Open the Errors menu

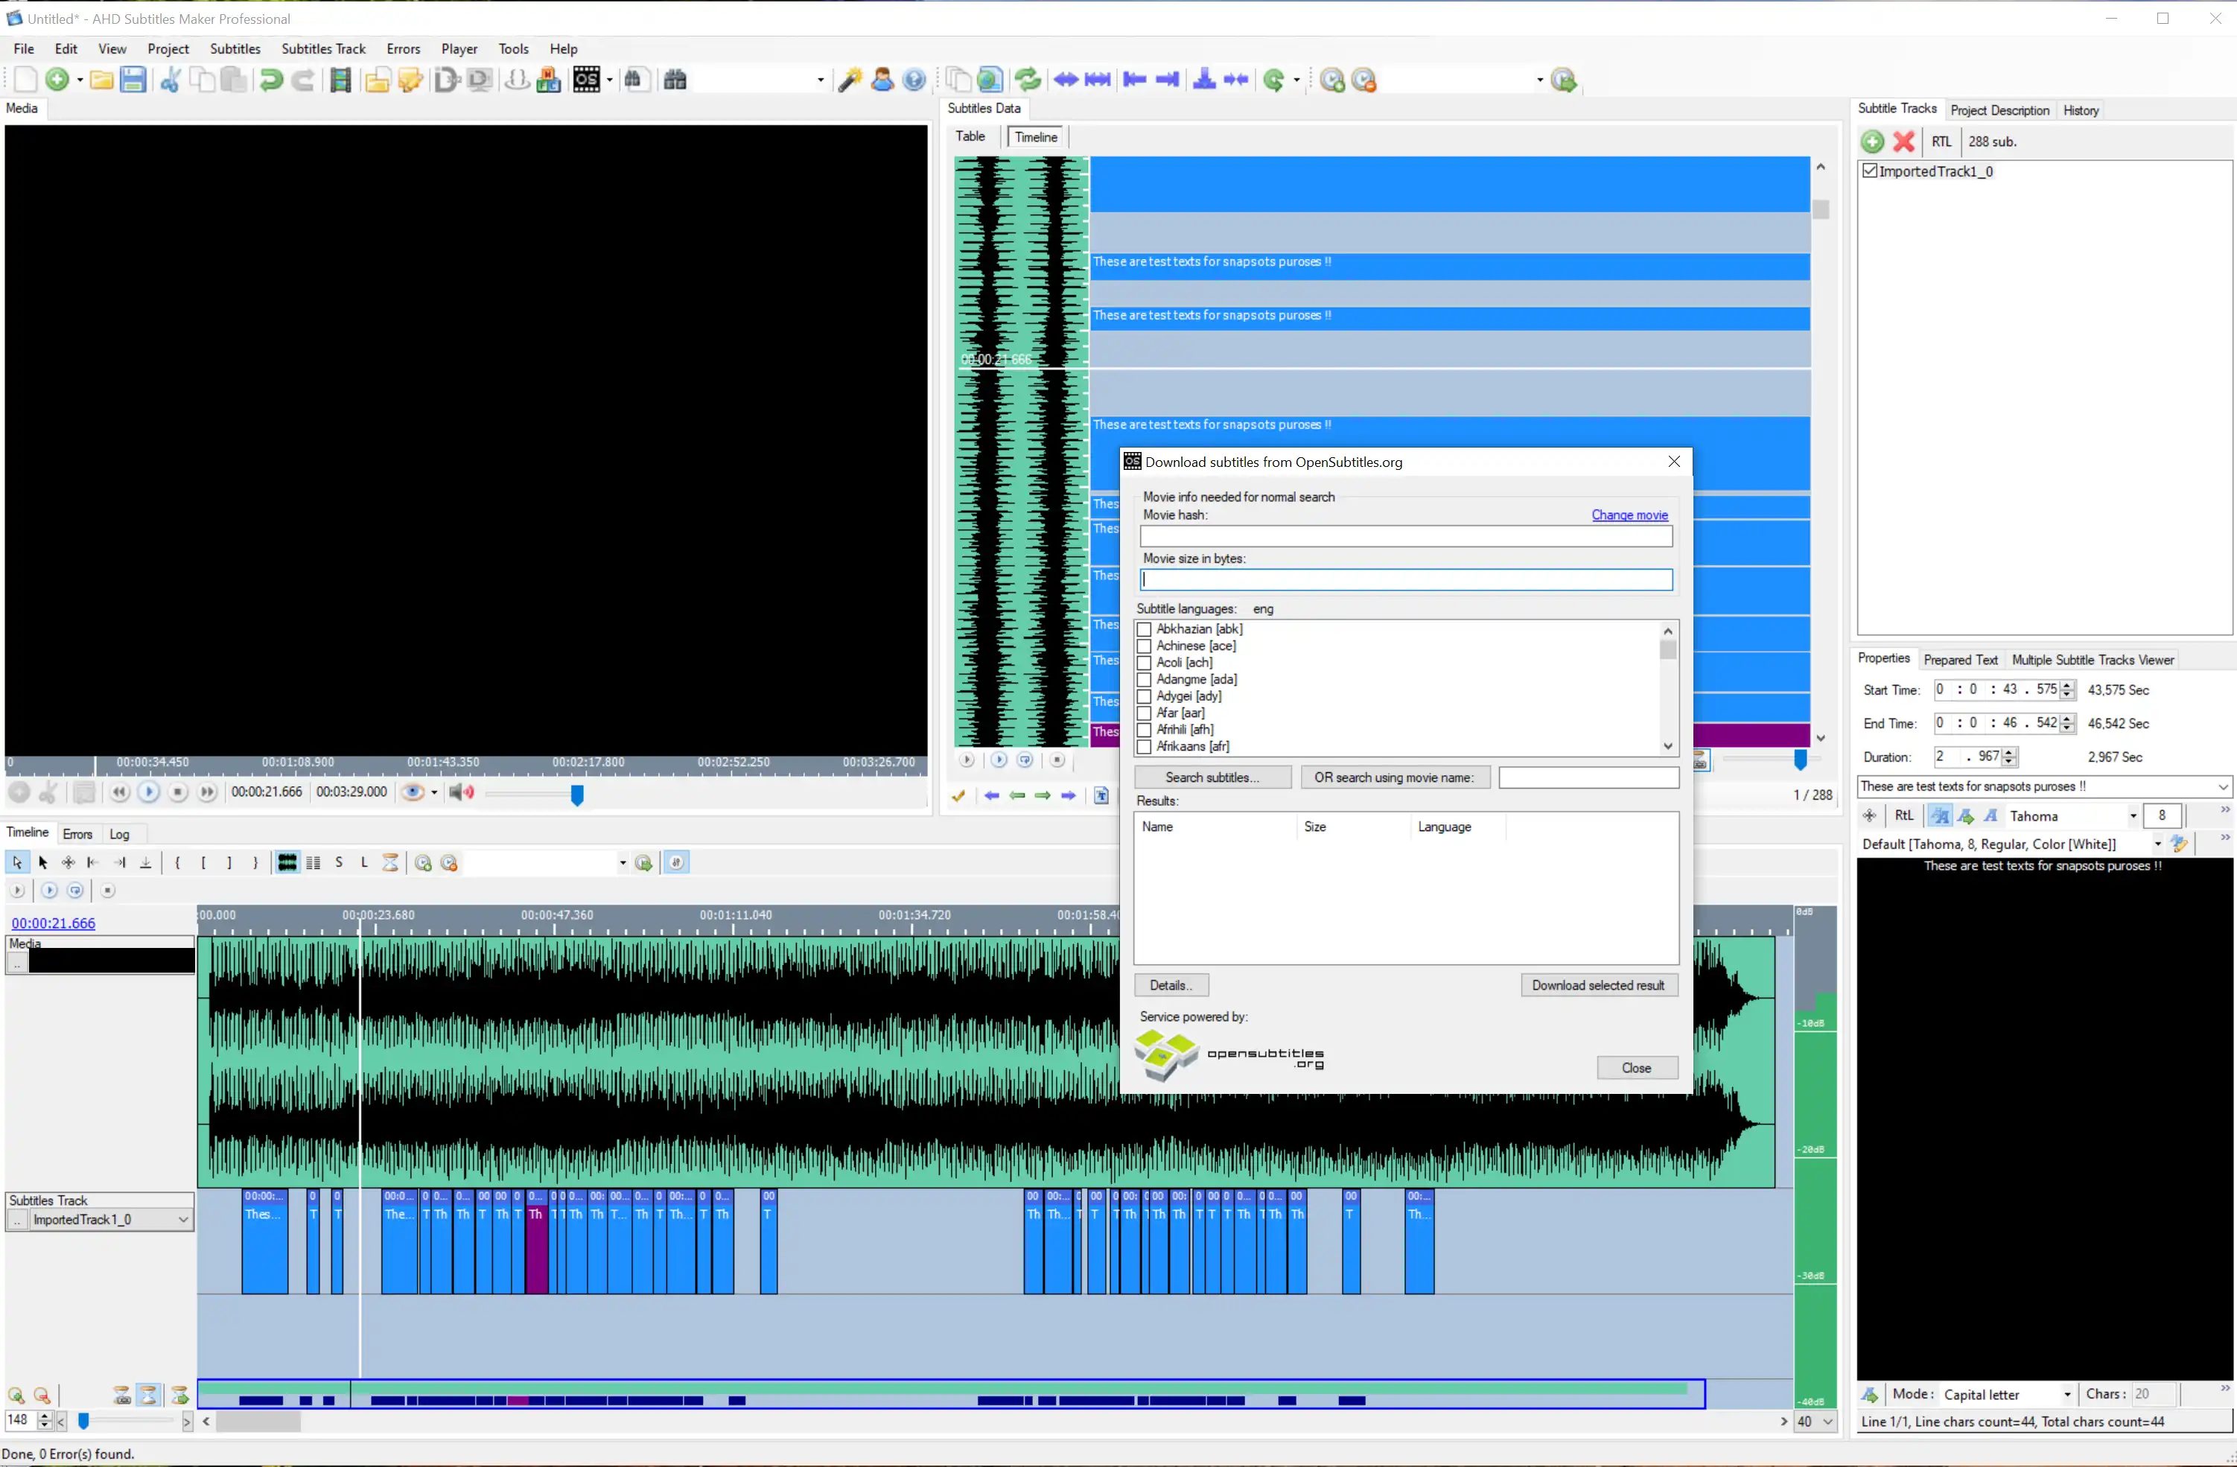[403, 49]
